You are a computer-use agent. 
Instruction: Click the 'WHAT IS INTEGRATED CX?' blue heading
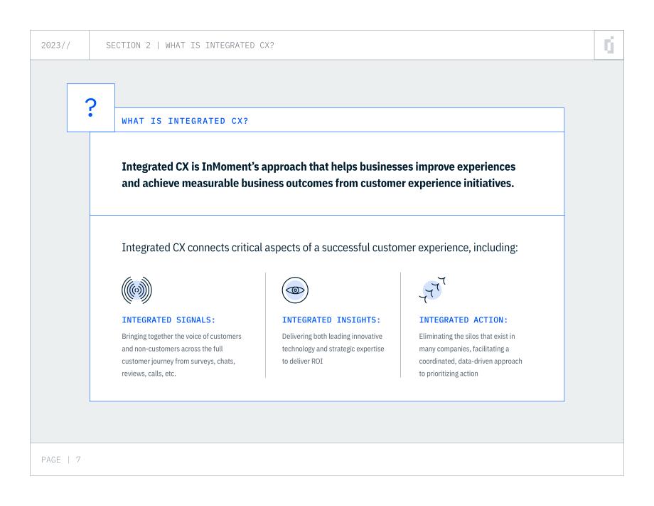(x=186, y=121)
